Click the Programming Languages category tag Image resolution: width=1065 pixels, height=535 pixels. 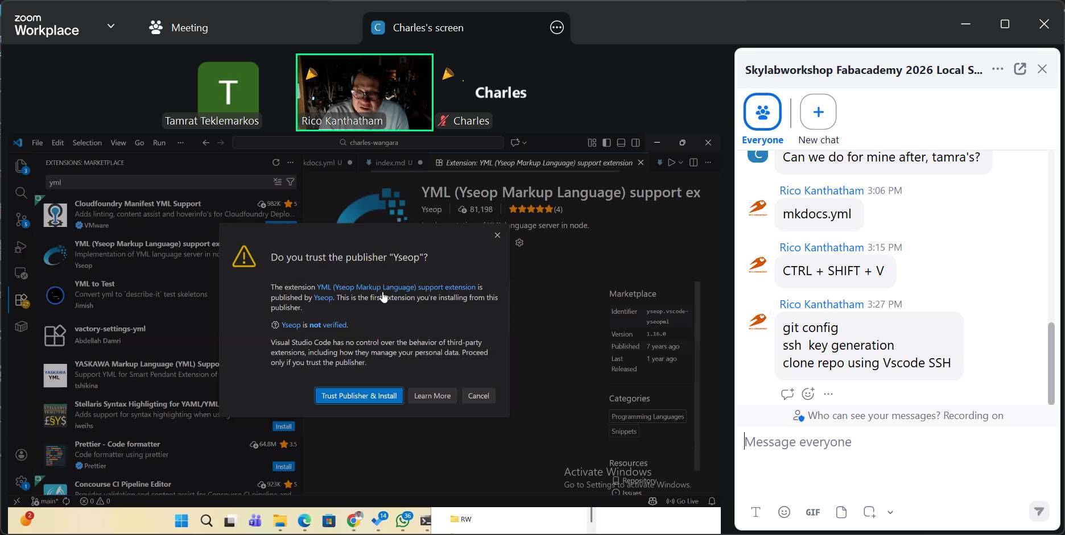point(647,417)
